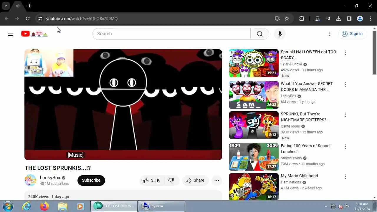377x212 pixels.
Task: Bookmark this page with star icon
Action: coord(287,19)
